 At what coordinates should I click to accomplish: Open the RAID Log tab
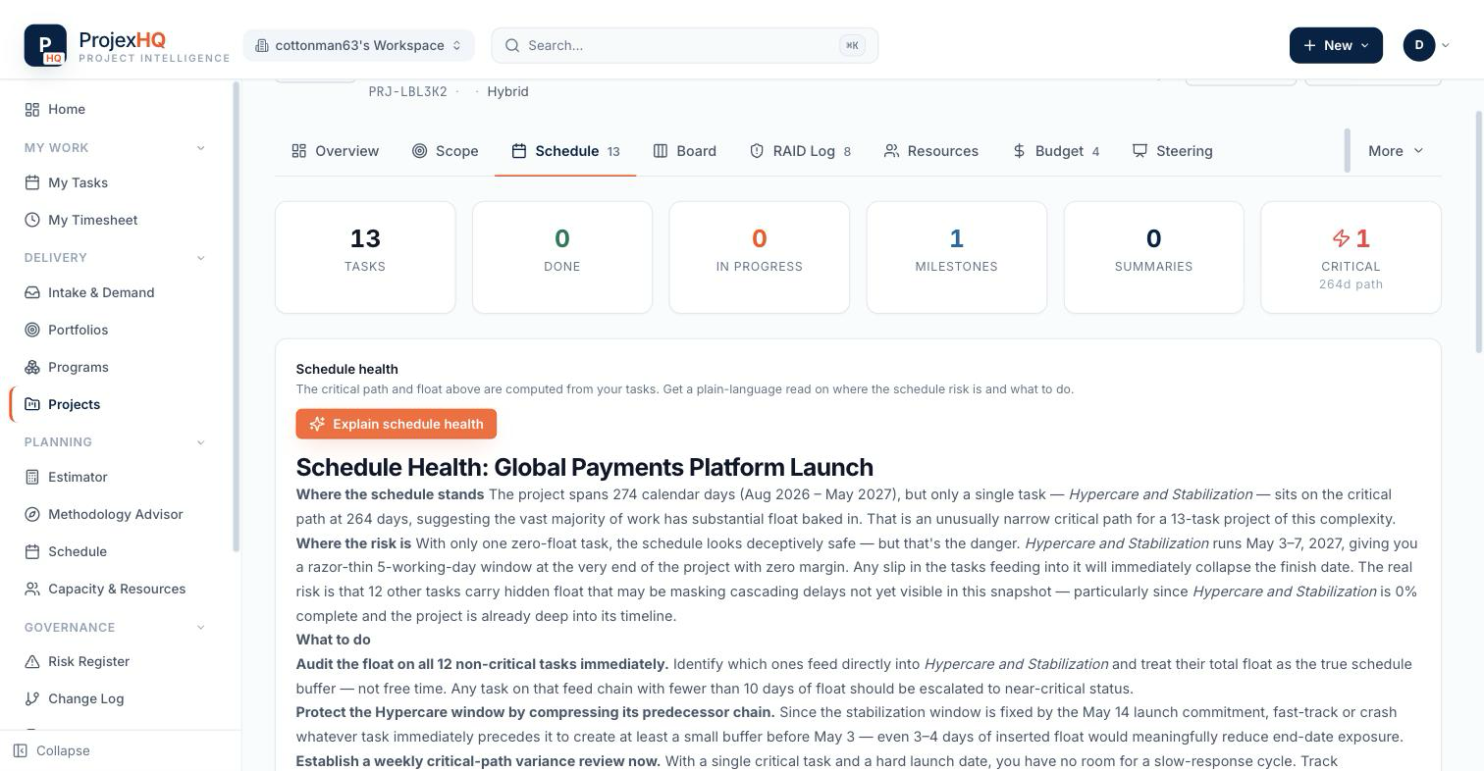coord(800,151)
